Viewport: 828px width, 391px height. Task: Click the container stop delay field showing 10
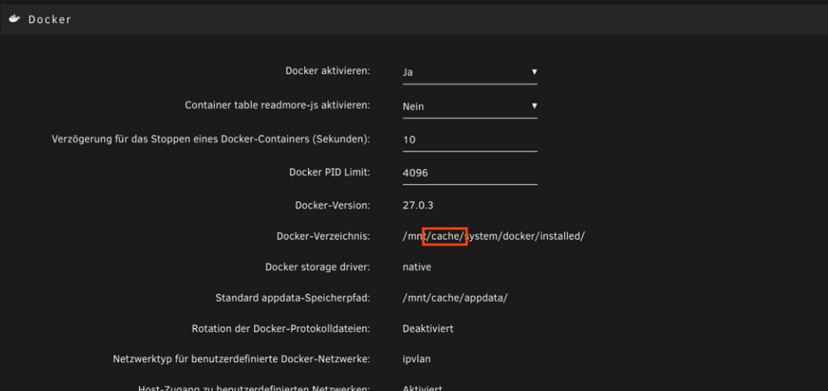point(470,140)
